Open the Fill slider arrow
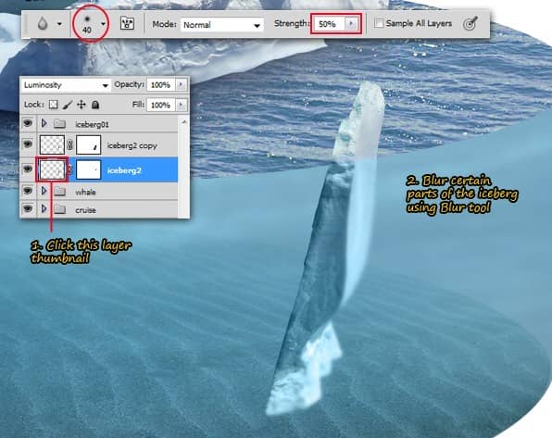This screenshot has width=552, height=438. pos(181,105)
